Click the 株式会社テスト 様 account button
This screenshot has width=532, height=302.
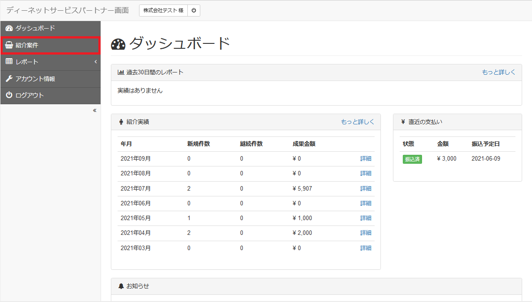click(x=163, y=11)
